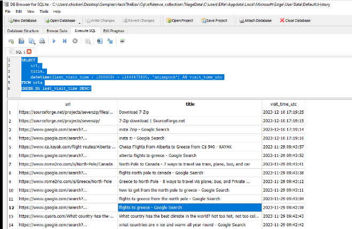Image resolution: width=352 pixels, height=229 pixels.
Task: Select 'how to get from the north pole' cell
Action: click(x=190, y=190)
